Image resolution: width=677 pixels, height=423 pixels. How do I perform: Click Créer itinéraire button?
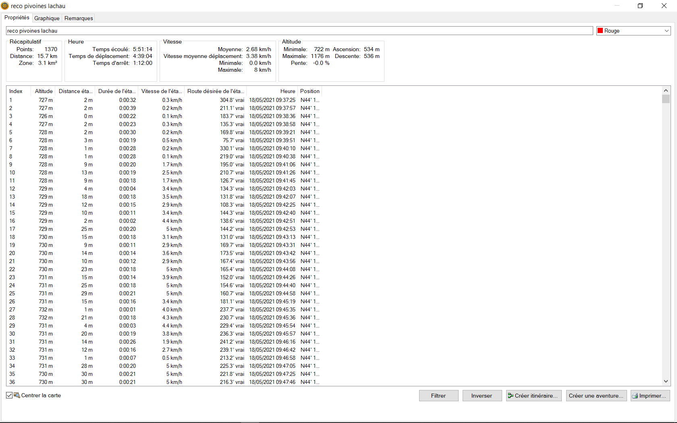click(534, 396)
